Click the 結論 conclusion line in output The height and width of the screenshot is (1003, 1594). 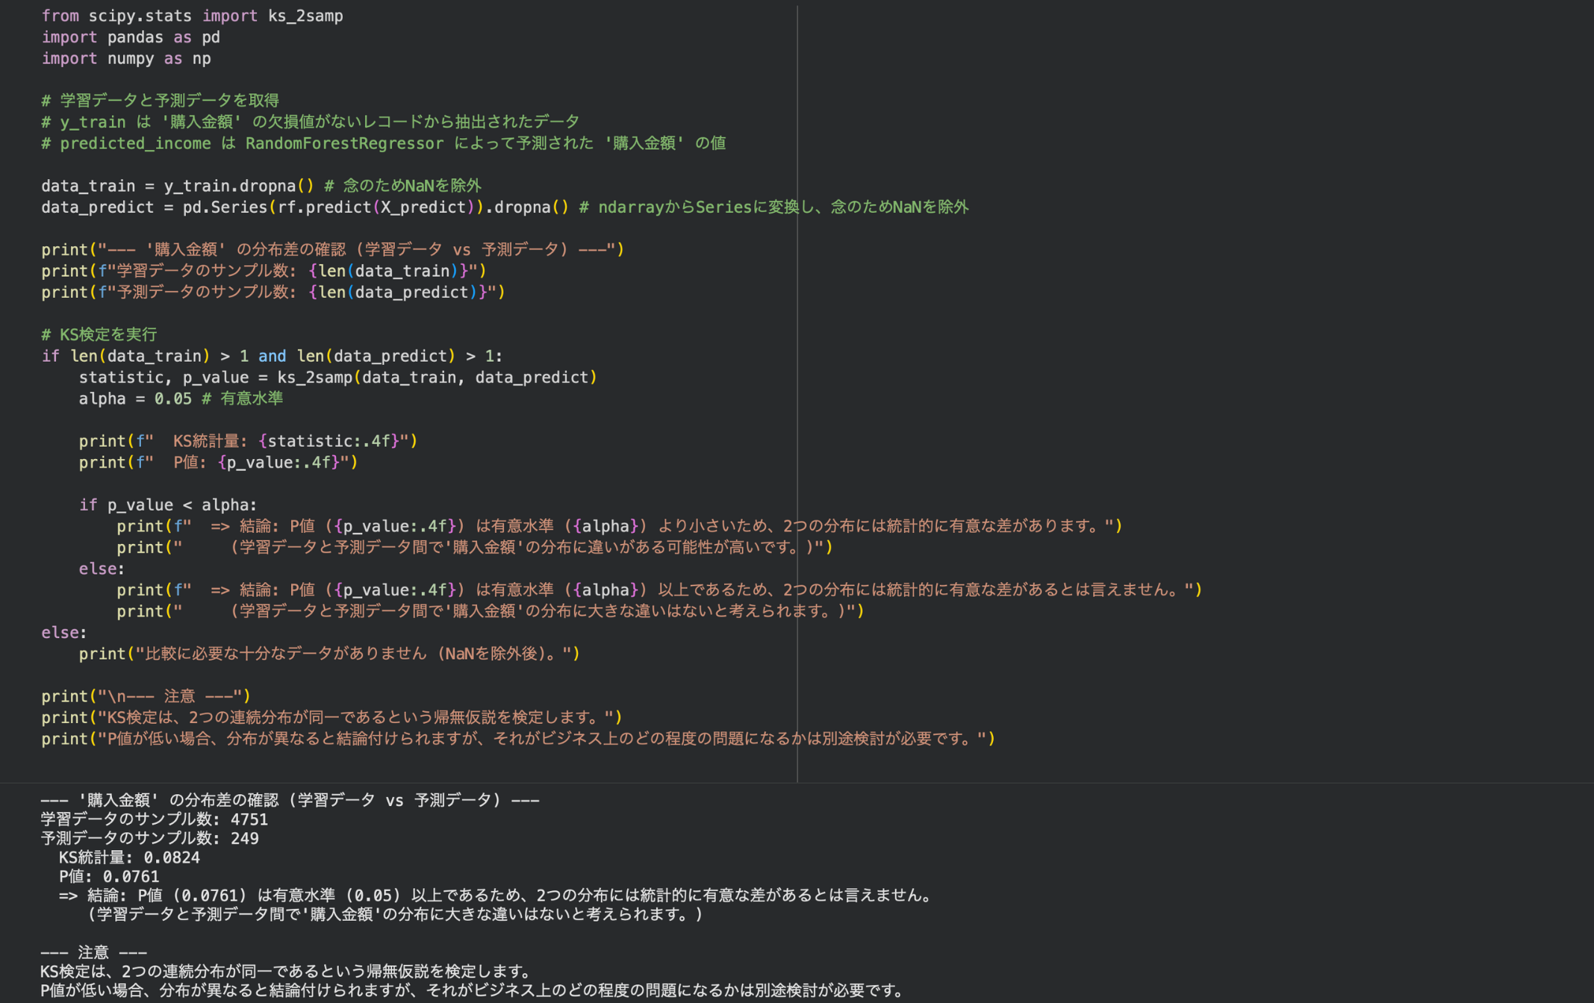[485, 896]
